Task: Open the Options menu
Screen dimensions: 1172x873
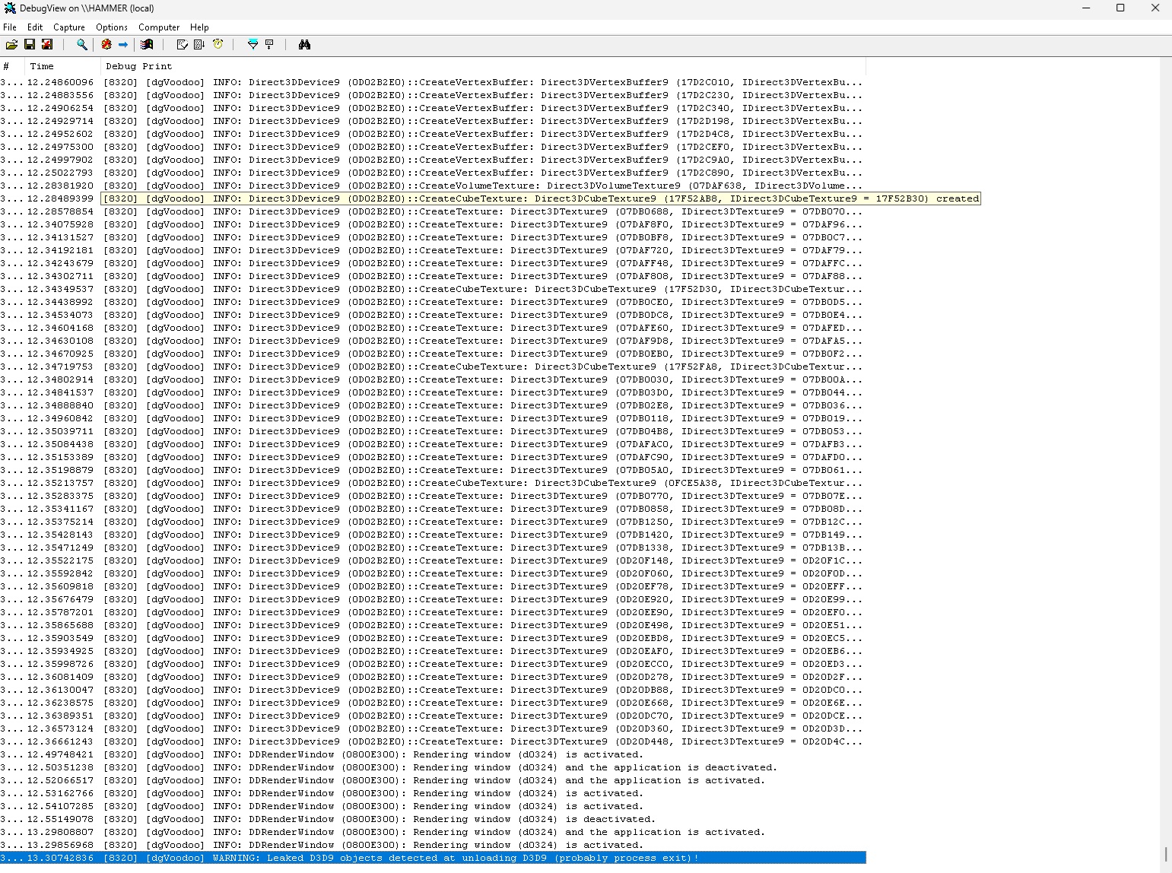Action: 112,27
